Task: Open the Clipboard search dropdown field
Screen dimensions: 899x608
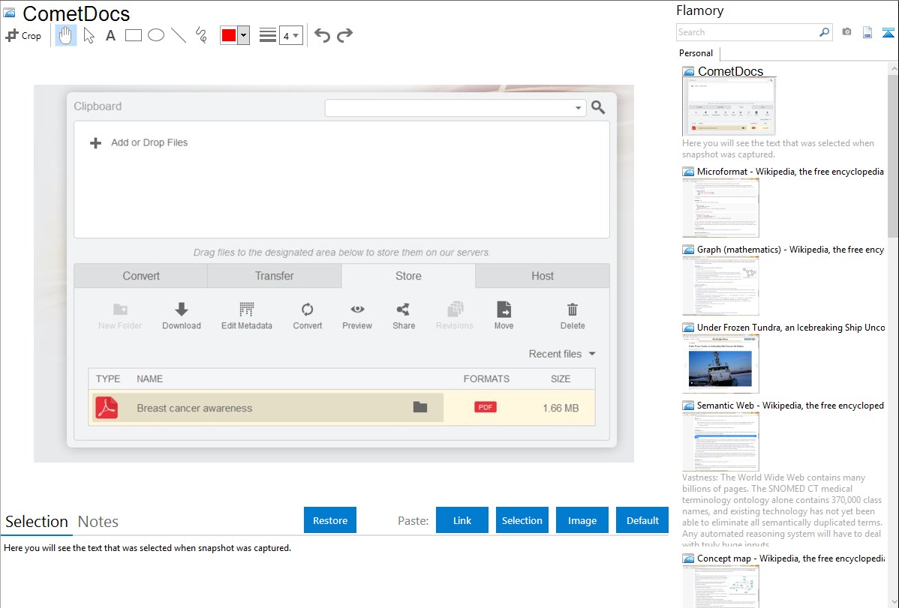Action: [x=456, y=108]
